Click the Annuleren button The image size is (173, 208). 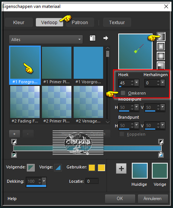153,199
